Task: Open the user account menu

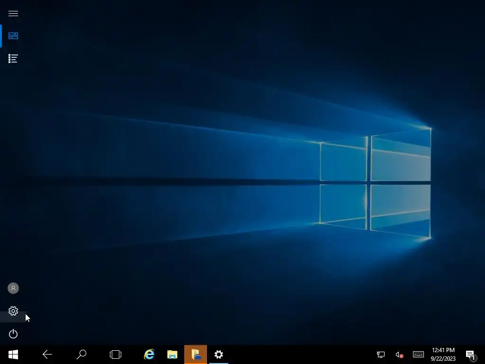Action: [13, 288]
